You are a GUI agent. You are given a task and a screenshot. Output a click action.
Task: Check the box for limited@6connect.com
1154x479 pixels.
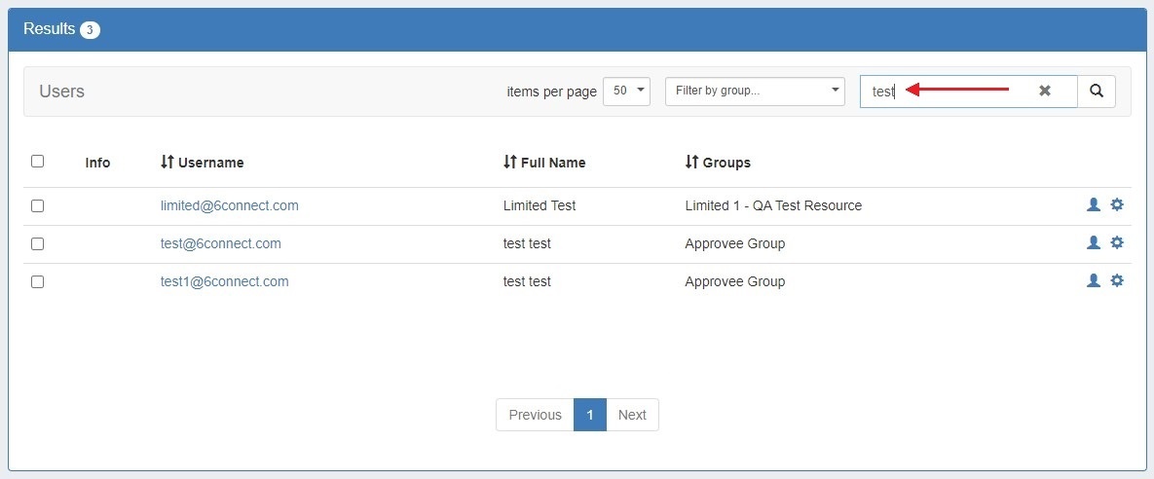[37, 206]
